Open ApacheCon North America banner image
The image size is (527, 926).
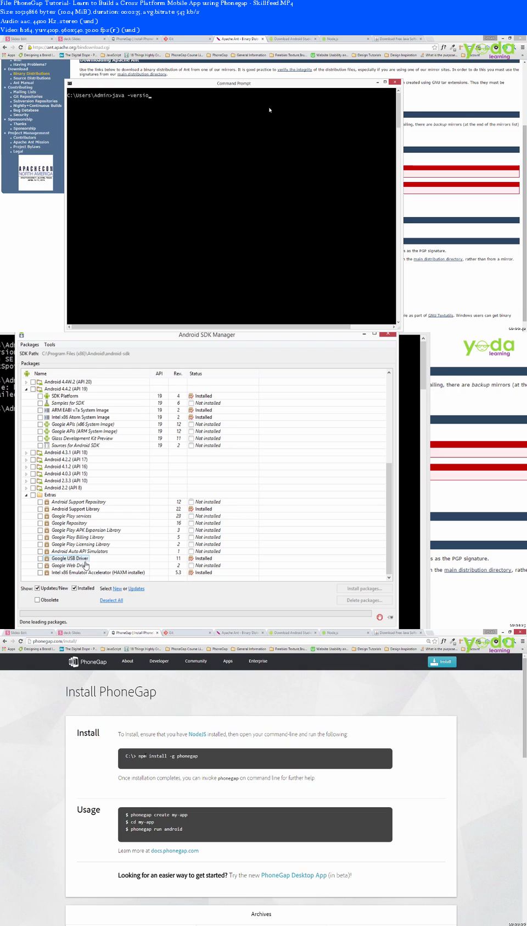click(x=36, y=173)
